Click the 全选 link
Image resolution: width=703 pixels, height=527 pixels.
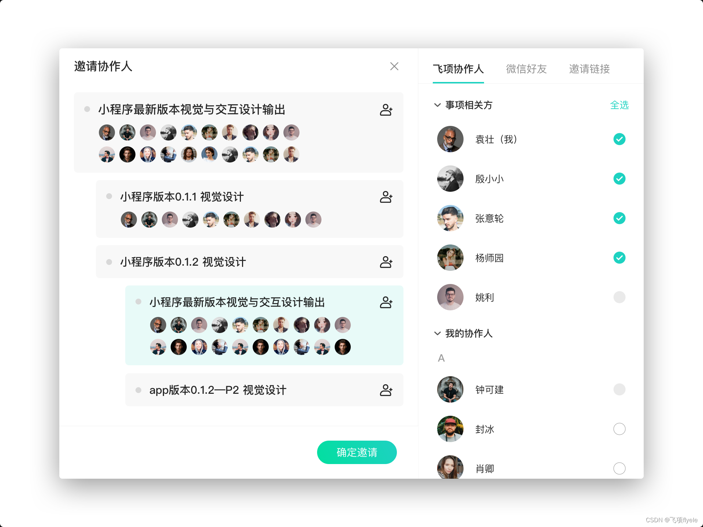[619, 105]
